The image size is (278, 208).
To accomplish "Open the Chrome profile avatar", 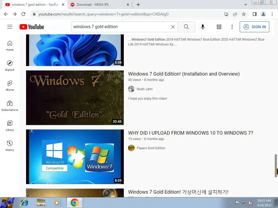I will pyautogui.click(x=263, y=14).
